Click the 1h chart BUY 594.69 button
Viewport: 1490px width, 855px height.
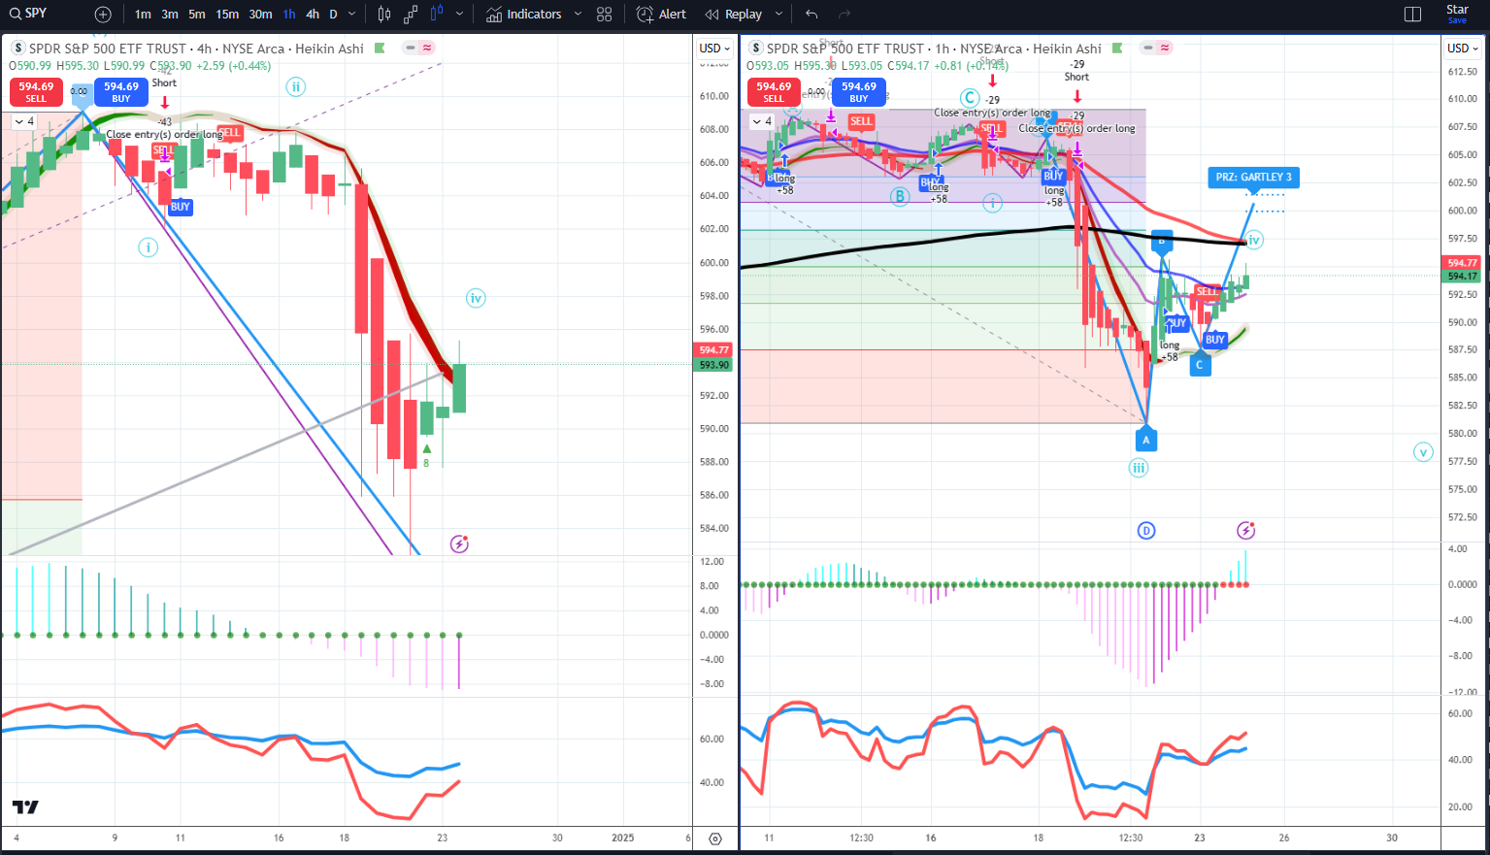click(x=859, y=91)
